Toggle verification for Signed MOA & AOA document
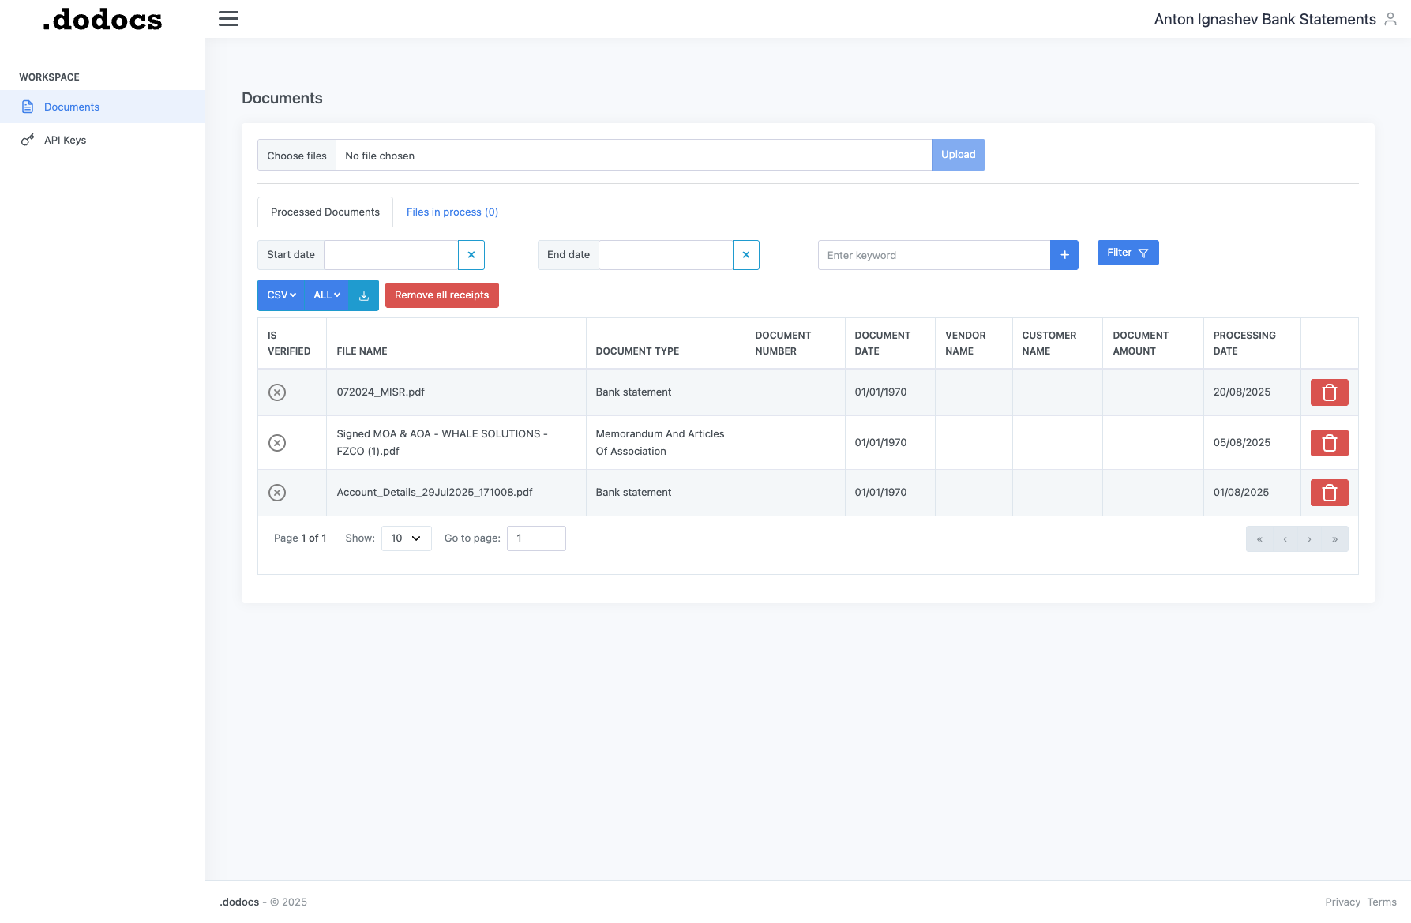The height and width of the screenshot is (923, 1411). click(x=276, y=442)
